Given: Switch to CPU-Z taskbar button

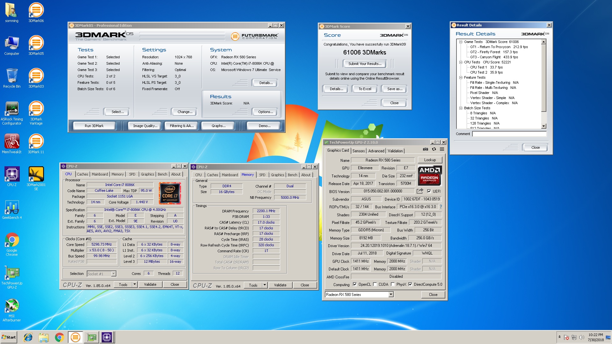Looking at the screenshot, I should pos(106,337).
